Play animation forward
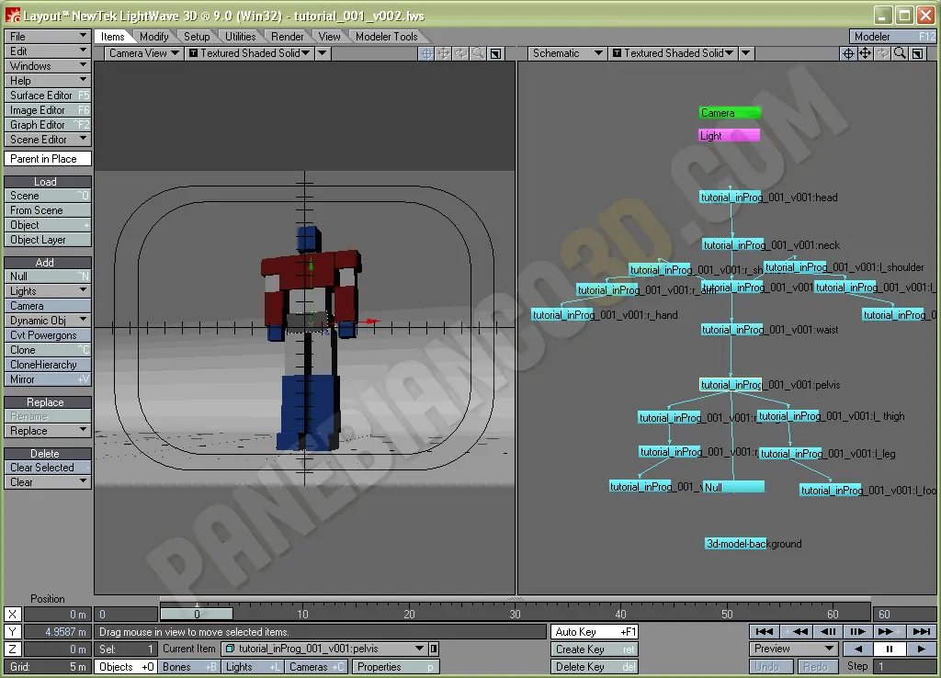This screenshot has width=941, height=678. tap(921, 649)
